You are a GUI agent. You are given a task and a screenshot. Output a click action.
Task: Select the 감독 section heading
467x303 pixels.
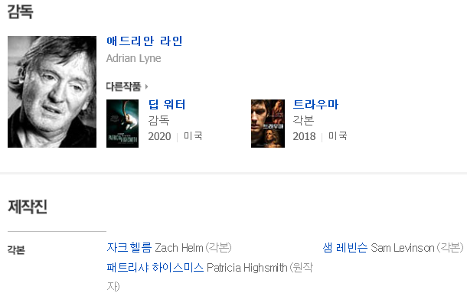(x=20, y=11)
